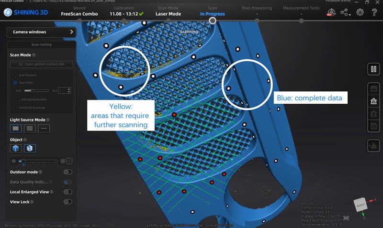Click the Outdoor mode info icon
The width and height of the screenshot is (383, 228).
(x=40, y=172)
